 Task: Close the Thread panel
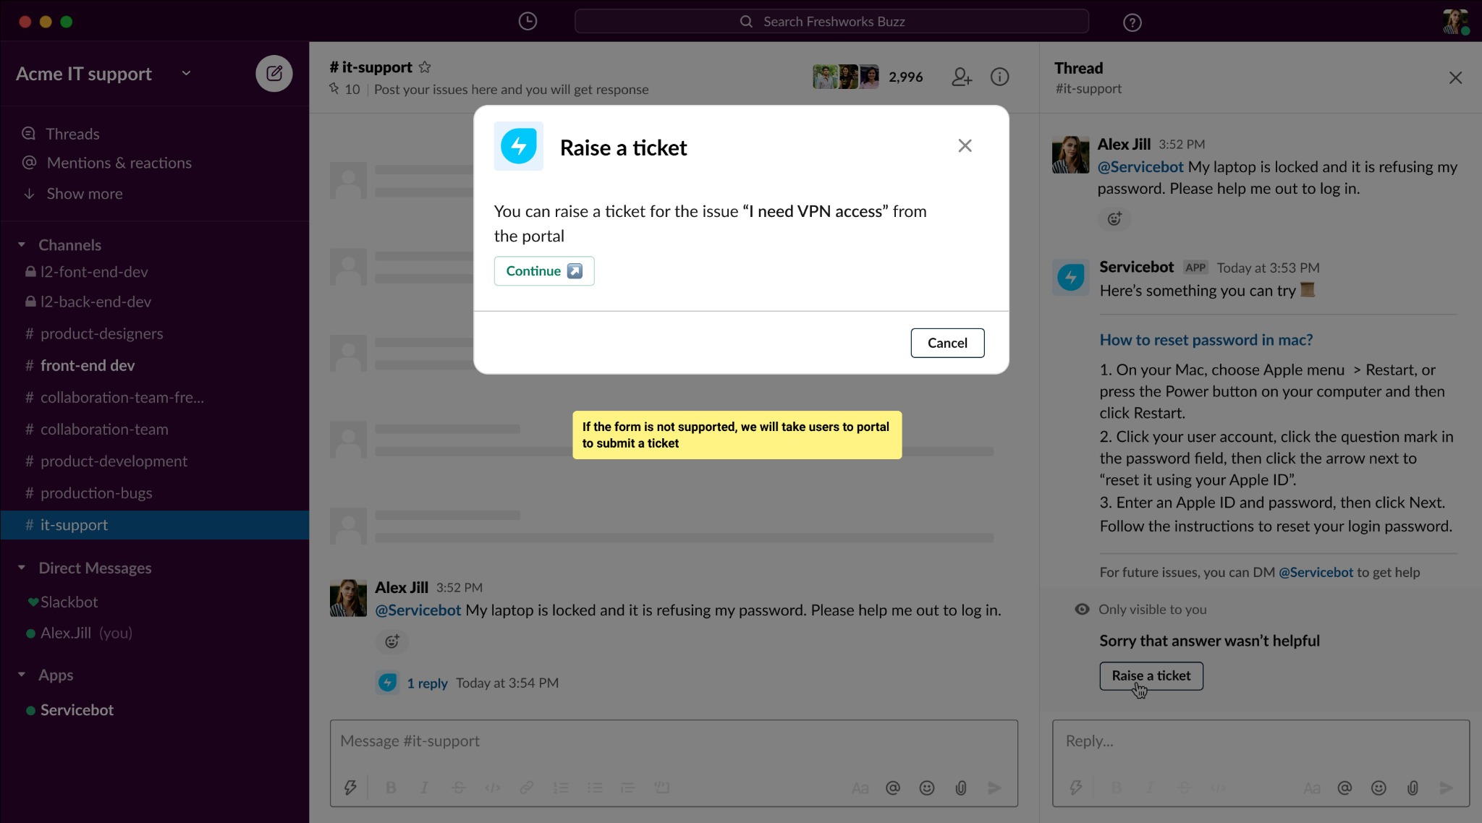(1455, 77)
